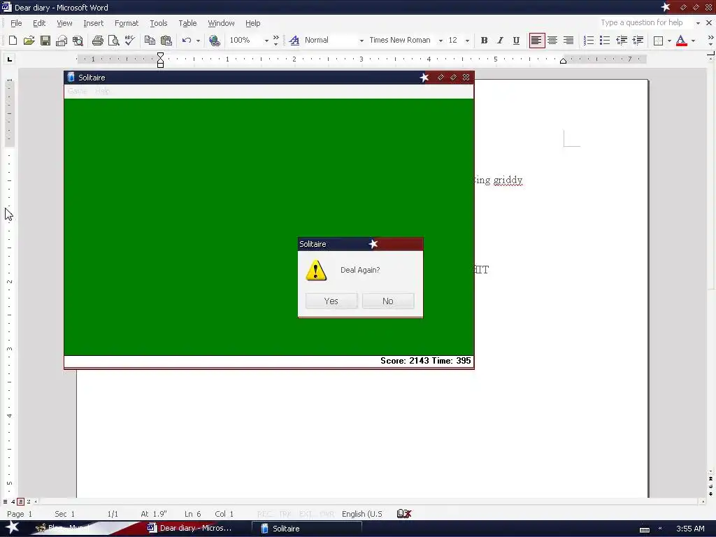This screenshot has height=537, width=716.
Task: Click Solitaire taskbar button
Action: tap(307, 529)
